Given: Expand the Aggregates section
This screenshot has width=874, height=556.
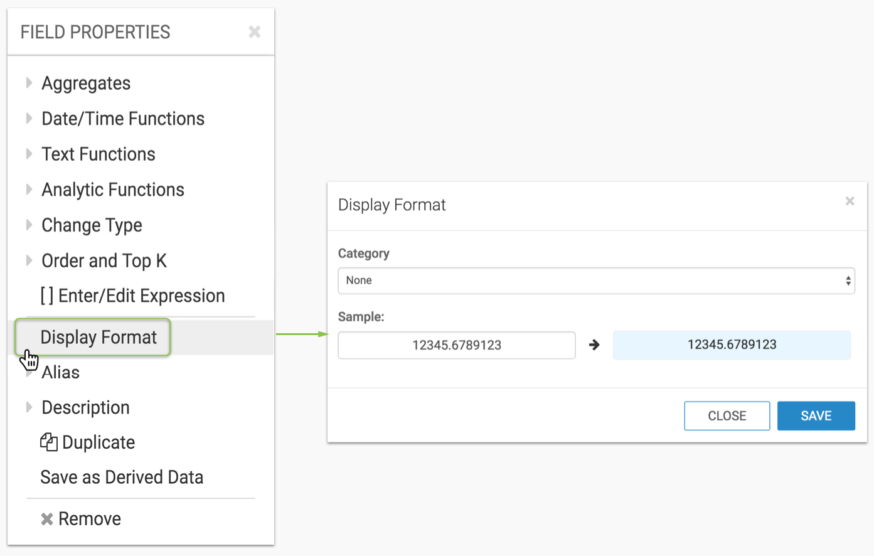Looking at the screenshot, I should [x=29, y=83].
